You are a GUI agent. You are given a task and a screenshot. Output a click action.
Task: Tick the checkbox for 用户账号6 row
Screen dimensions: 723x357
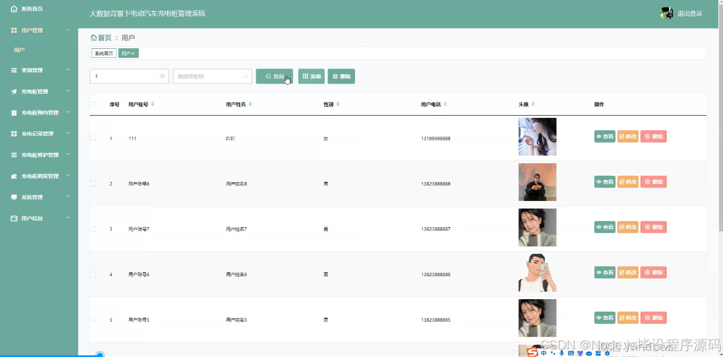(93, 274)
